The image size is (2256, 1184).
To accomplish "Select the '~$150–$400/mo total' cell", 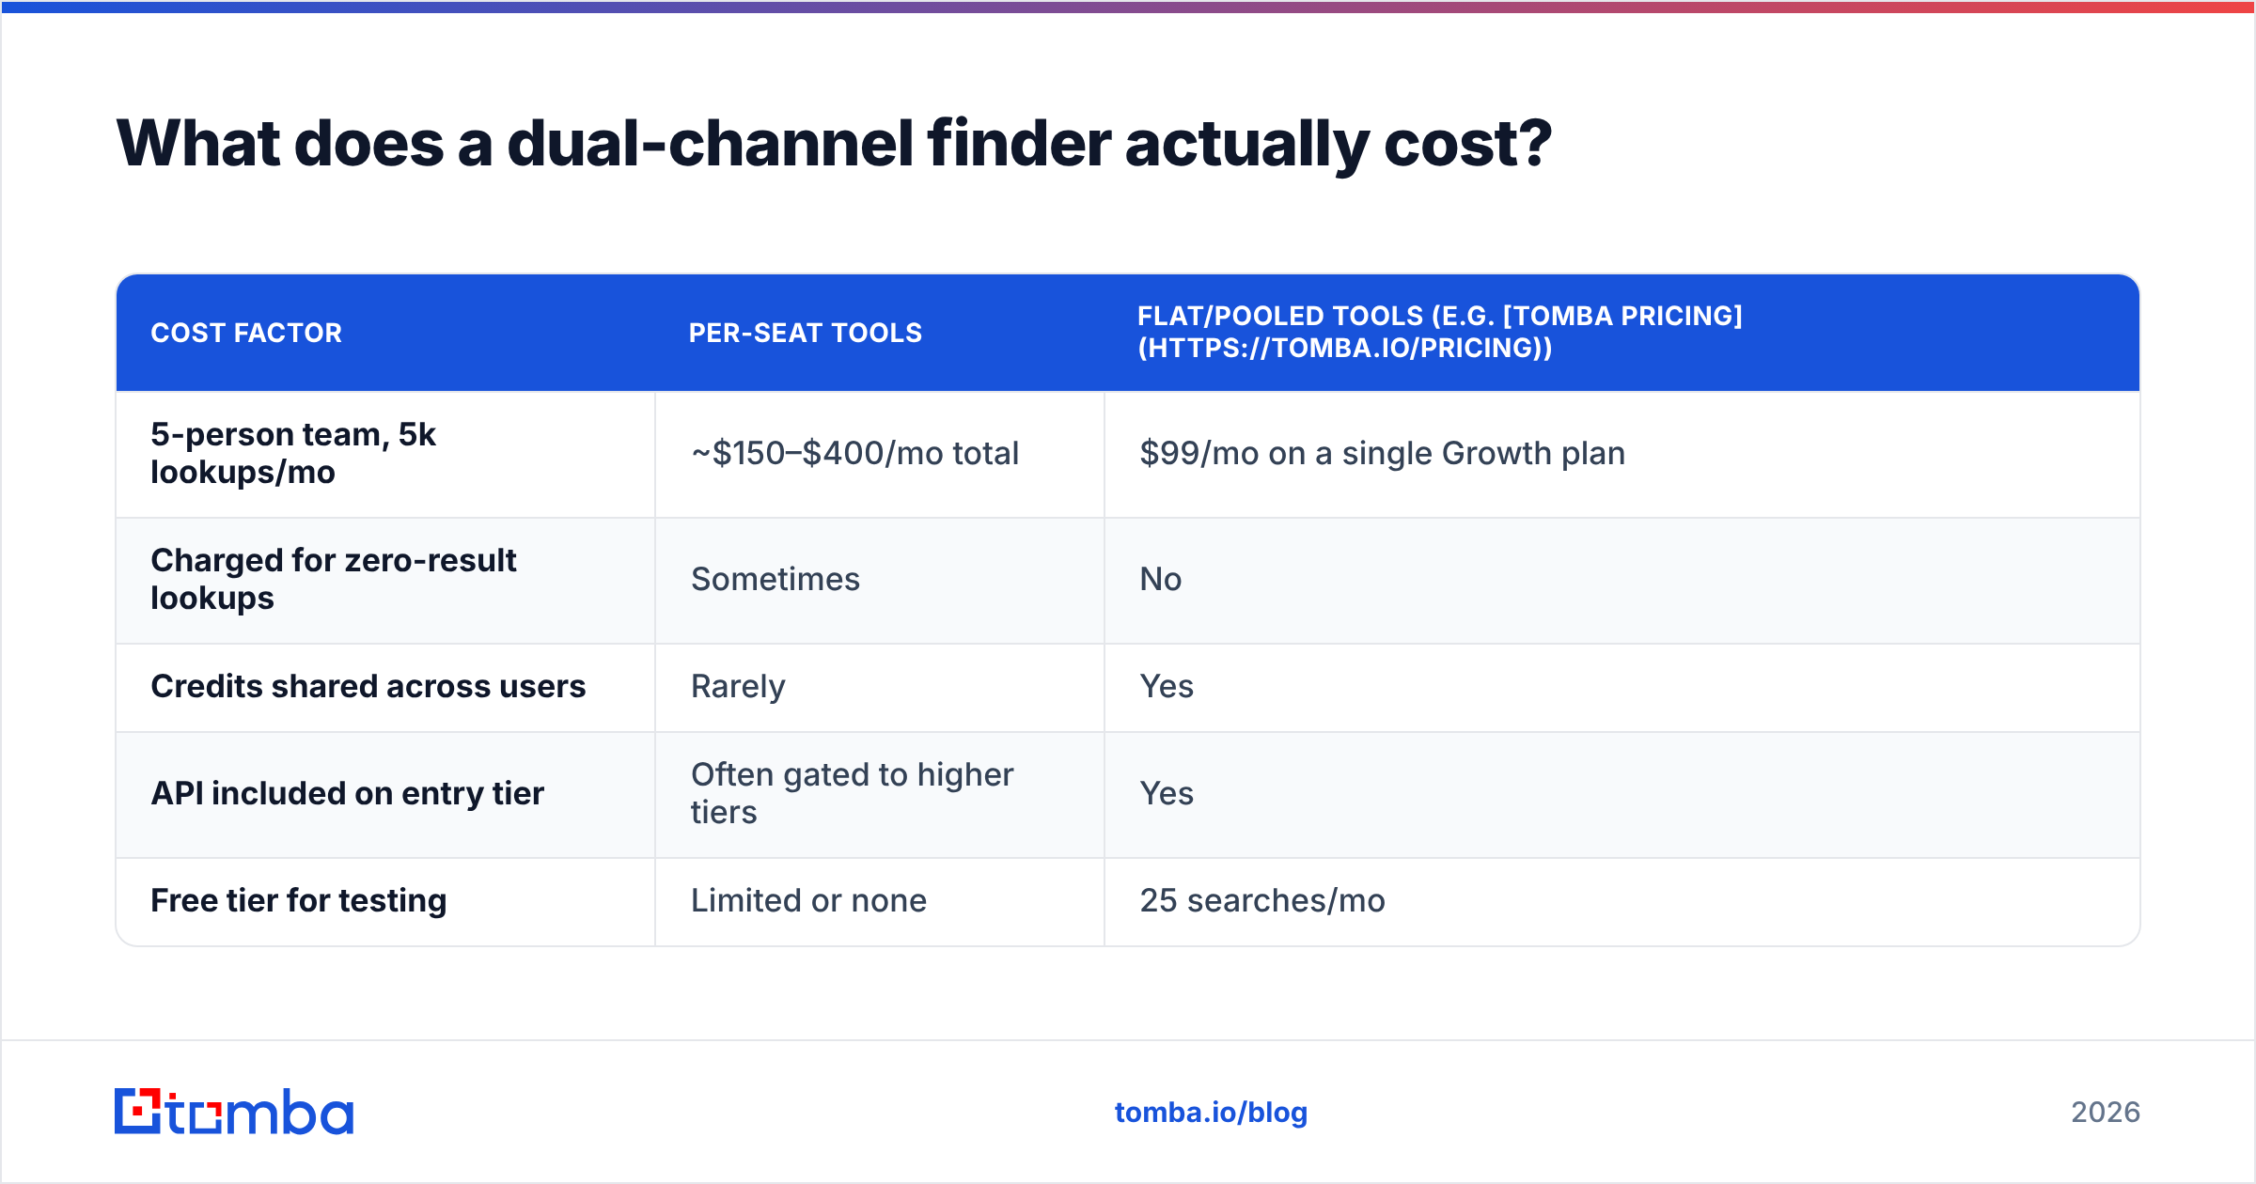I will [x=880, y=454].
